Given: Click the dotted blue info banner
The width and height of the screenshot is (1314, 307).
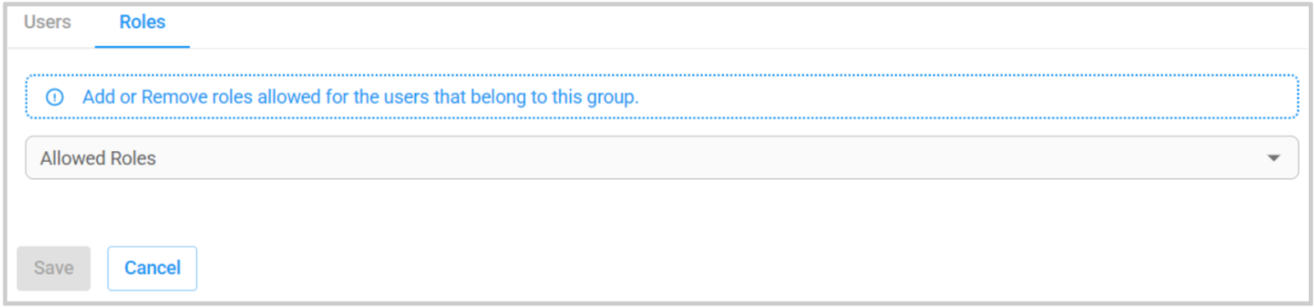Looking at the screenshot, I should [662, 97].
